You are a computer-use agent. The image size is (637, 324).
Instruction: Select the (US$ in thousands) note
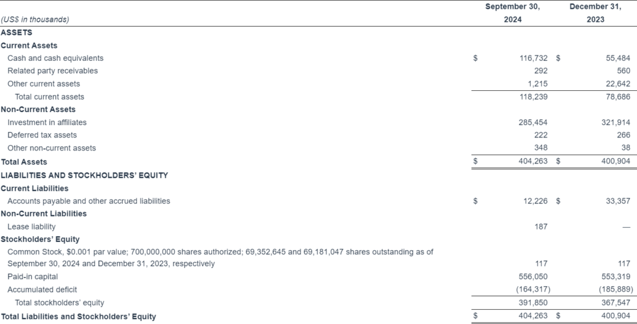(35, 19)
